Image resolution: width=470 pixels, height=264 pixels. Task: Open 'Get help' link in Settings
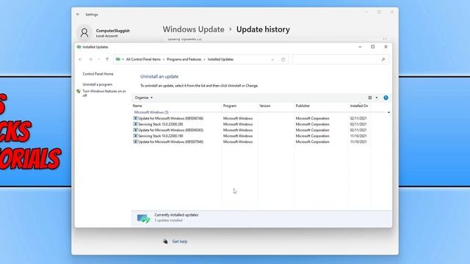pyautogui.click(x=179, y=241)
